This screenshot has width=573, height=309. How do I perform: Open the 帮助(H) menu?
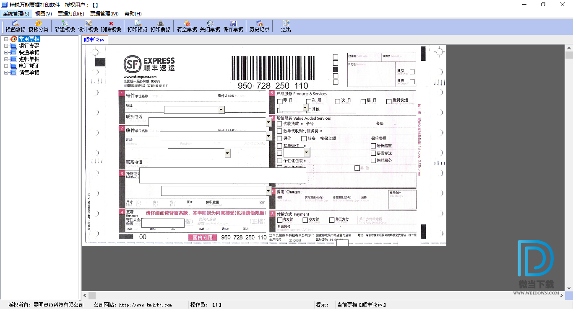(133, 14)
